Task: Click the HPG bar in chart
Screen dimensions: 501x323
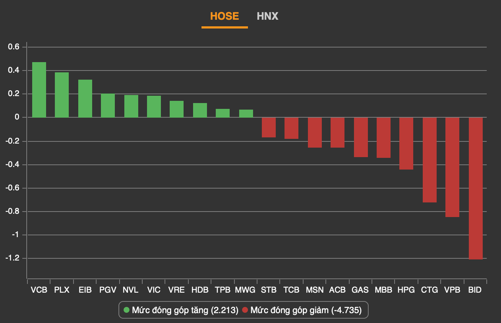Action: click(x=406, y=143)
